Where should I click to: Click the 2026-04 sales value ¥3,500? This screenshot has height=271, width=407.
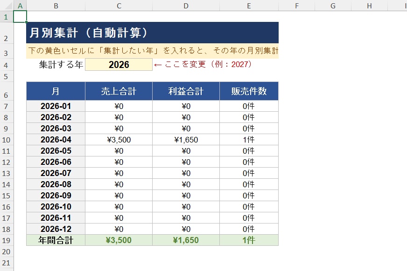119,140
